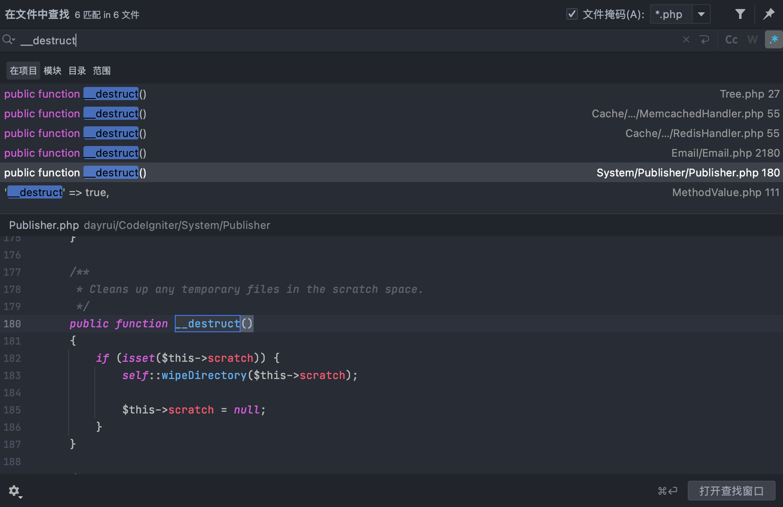This screenshot has width=783, height=507.
Task: Click the 打开查找窗口 button
Action: pyautogui.click(x=731, y=491)
